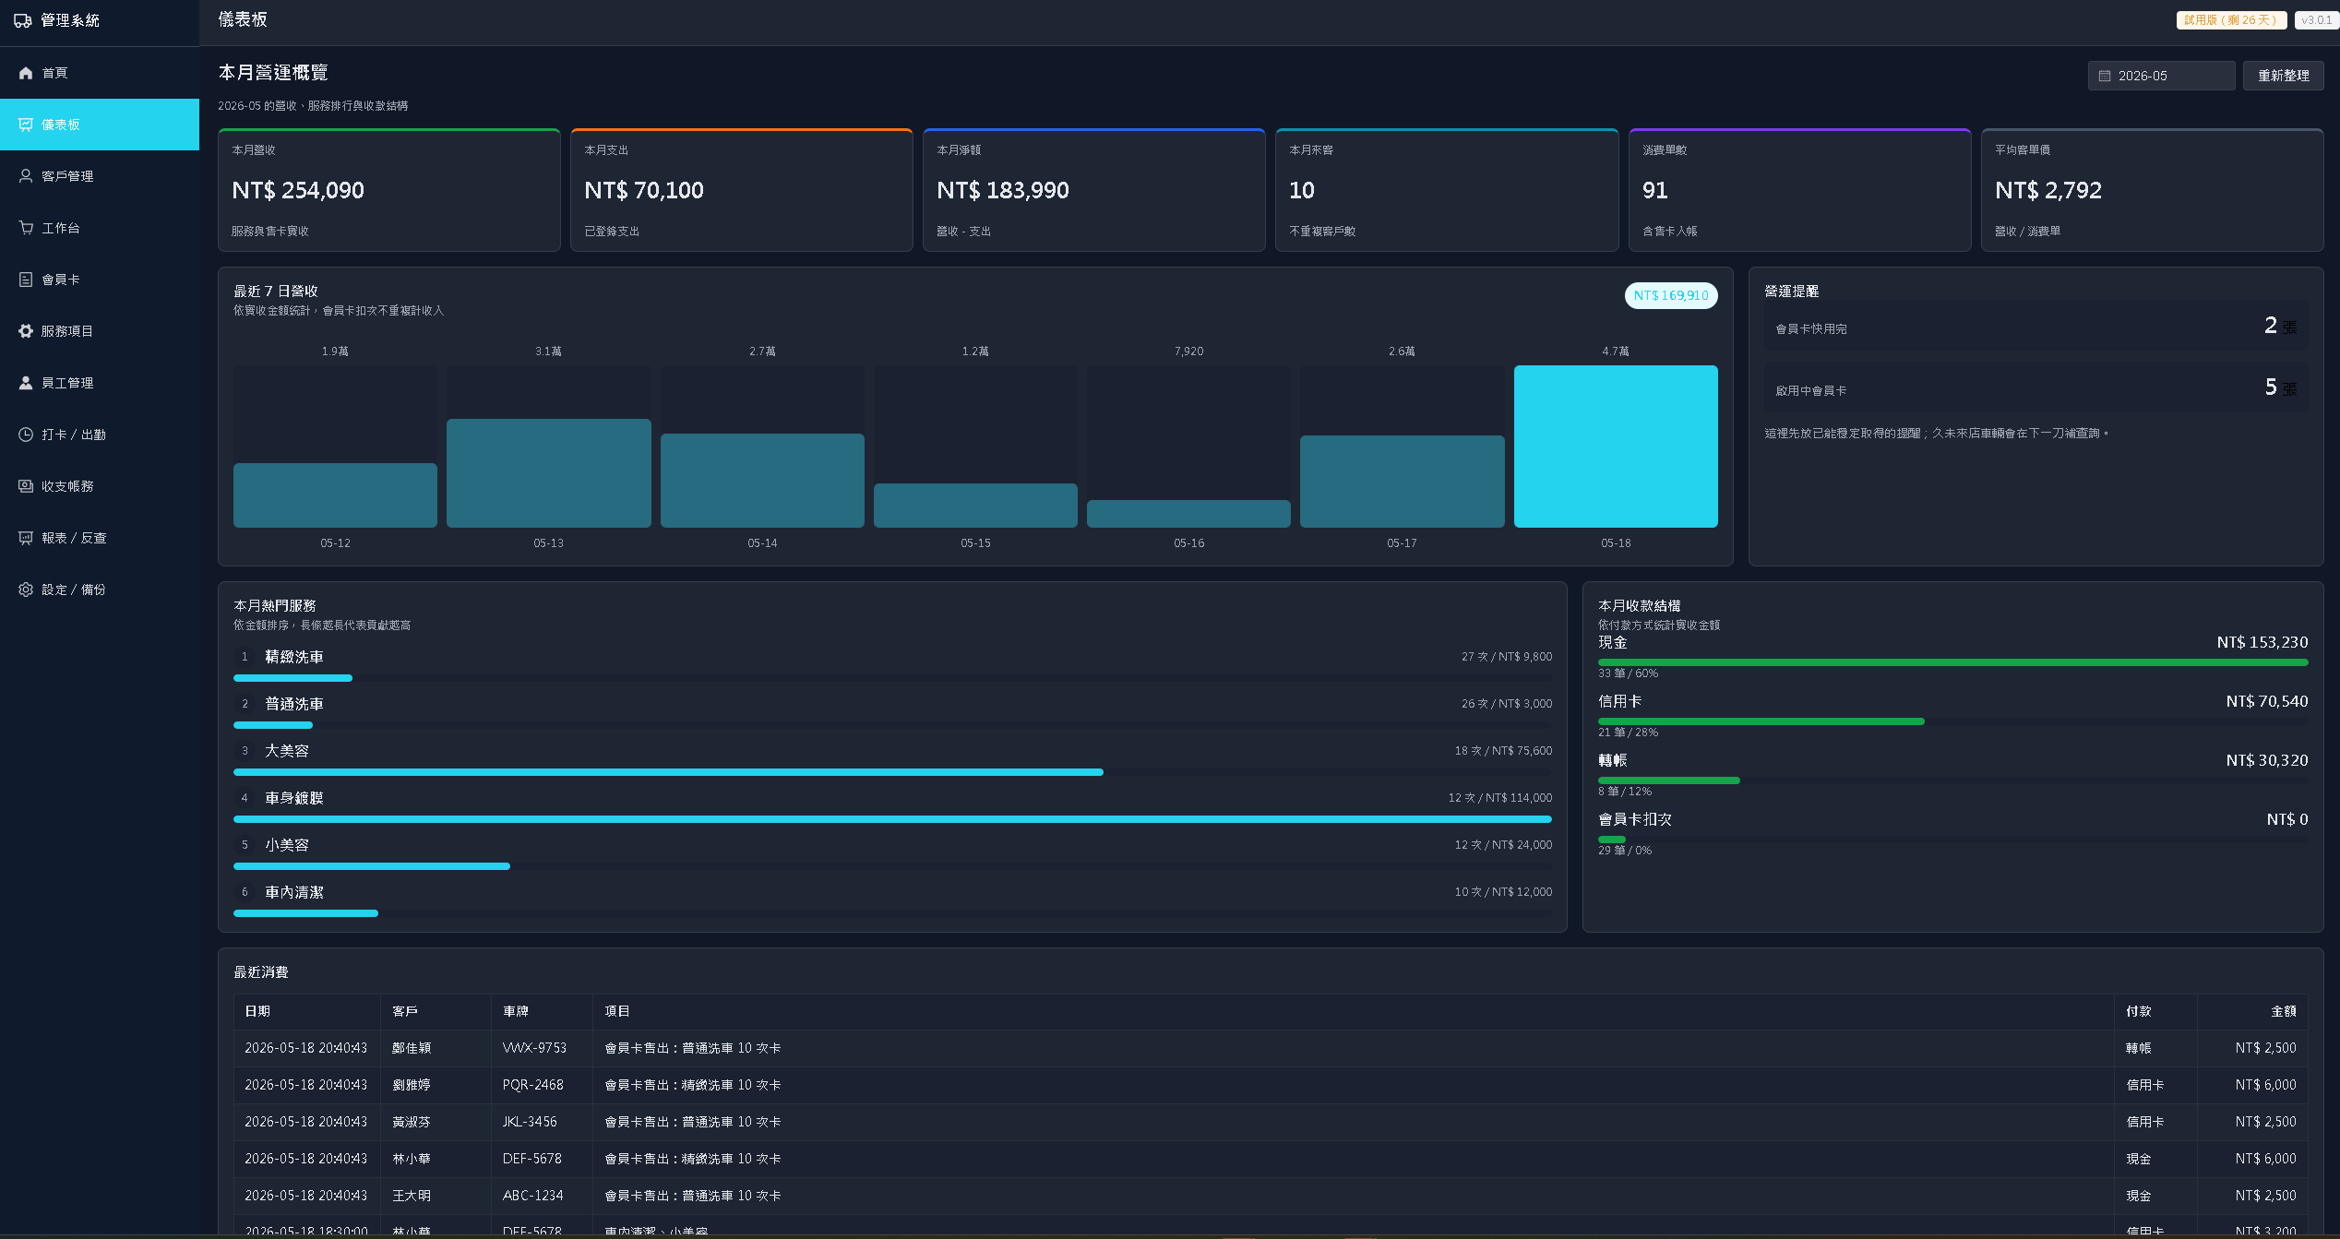Viewport: 2340px width, 1239px height.
Task: Open 客戶管理 via its person icon
Action: click(x=26, y=176)
